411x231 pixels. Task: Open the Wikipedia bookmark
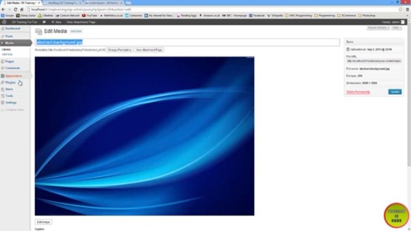(275, 15)
